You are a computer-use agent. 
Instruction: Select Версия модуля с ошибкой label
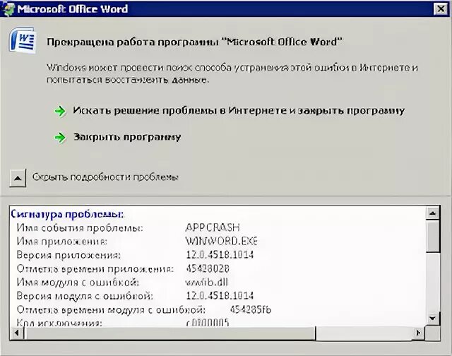85,296
